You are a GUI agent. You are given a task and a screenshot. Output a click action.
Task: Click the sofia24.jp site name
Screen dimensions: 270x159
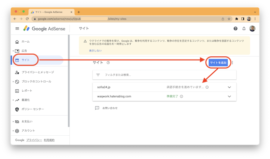(104, 87)
